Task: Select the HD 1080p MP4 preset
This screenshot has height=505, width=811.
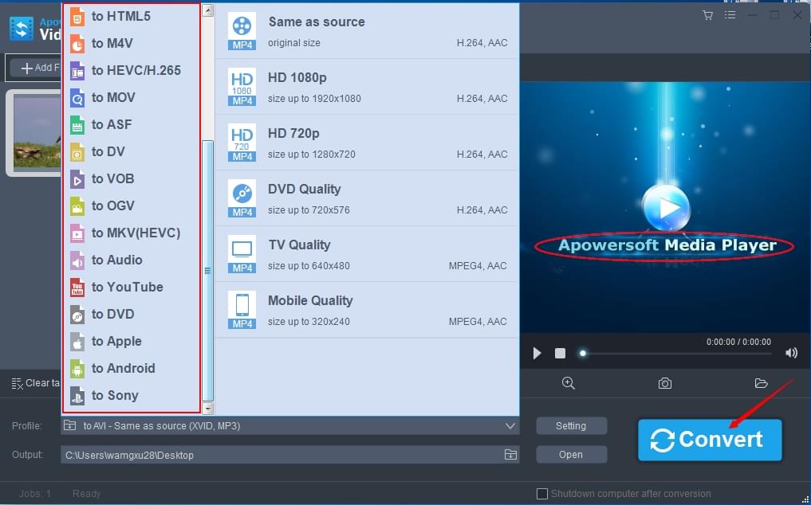Action: point(367,87)
